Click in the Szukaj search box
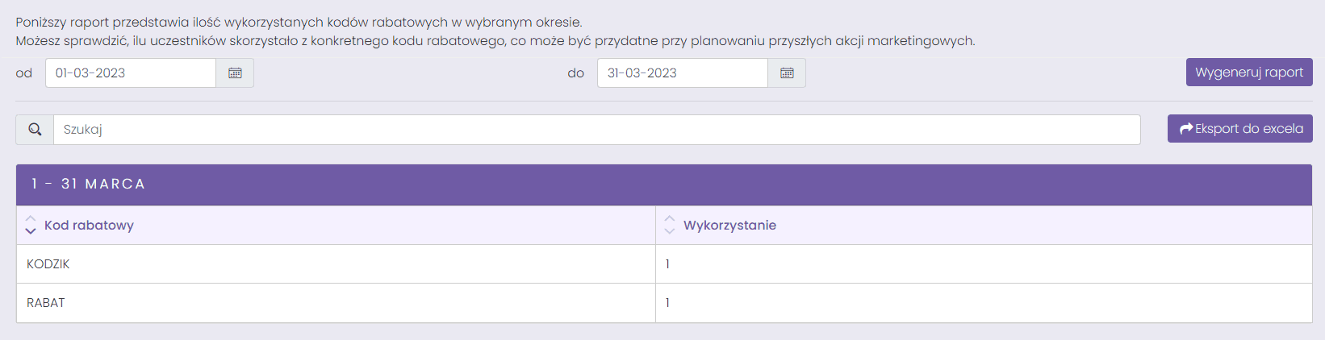Viewport: 1325px width, 340px height. click(597, 130)
